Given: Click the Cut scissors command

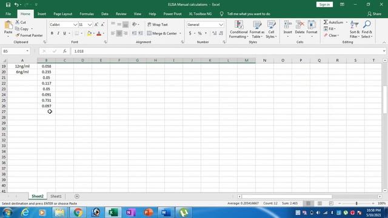Looking at the screenshot, I should (x=21, y=22).
